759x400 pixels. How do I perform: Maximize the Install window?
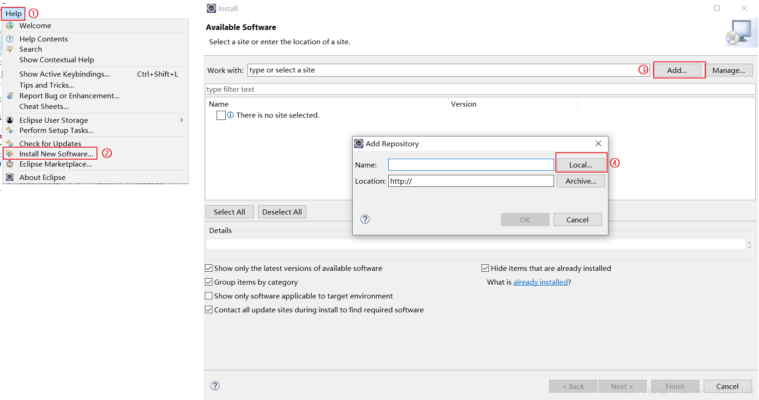pos(717,8)
